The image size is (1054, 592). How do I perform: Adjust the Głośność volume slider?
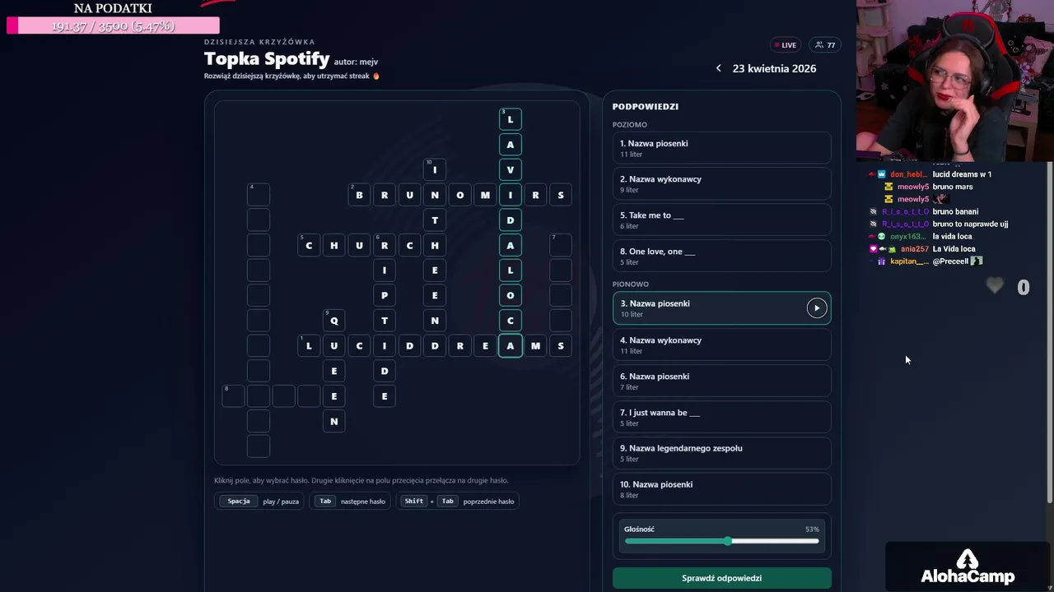721,541
